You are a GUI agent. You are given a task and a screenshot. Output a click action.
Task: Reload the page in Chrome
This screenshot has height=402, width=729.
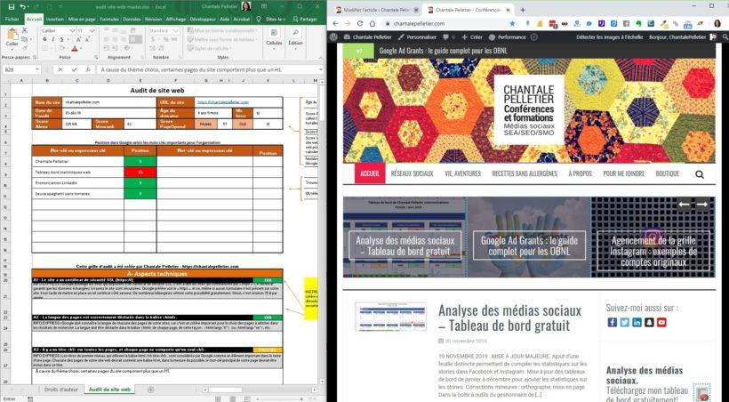pos(360,23)
